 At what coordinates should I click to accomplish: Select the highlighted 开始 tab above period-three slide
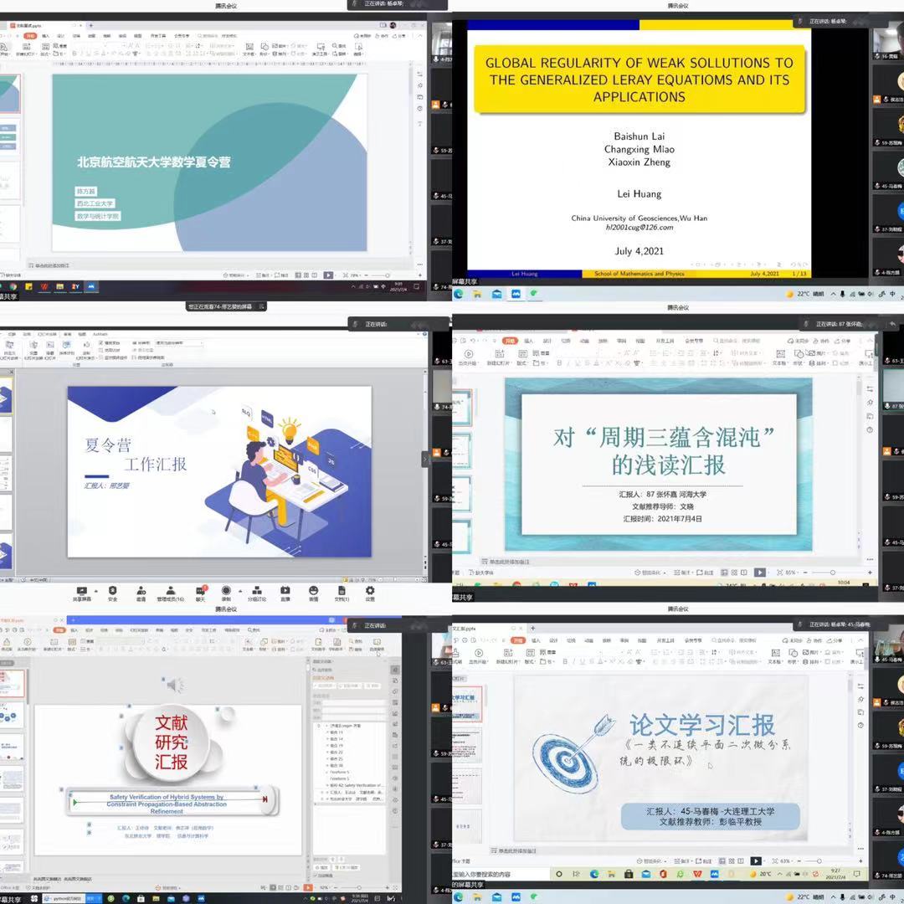coord(510,341)
